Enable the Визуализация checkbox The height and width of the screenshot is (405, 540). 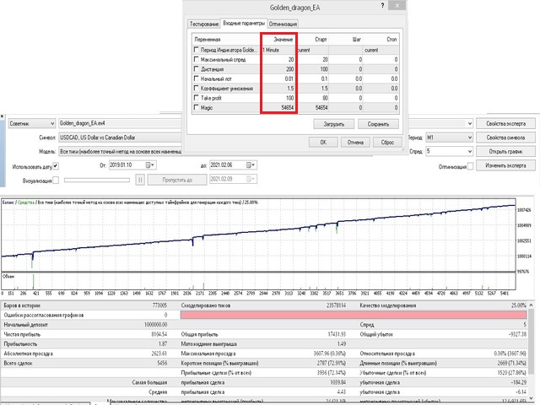pyautogui.click(x=56, y=180)
